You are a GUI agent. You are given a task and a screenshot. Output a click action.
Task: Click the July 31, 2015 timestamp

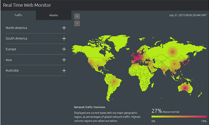coord(188,15)
